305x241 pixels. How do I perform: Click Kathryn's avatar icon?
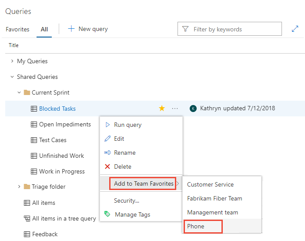(193, 109)
